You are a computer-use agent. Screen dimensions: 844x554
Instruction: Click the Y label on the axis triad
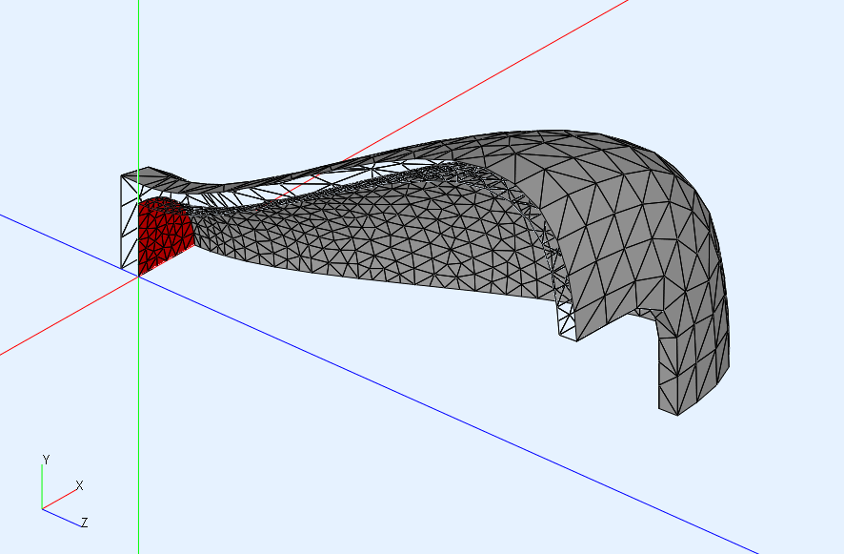point(47,460)
